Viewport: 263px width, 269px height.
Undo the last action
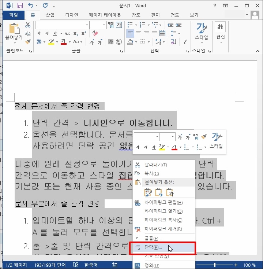pyautogui.click(x=31, y=5)
